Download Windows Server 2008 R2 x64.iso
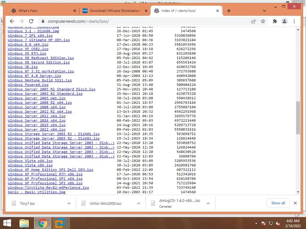Image resolution: width=306 pixels, height=229 pixels. pos(40,103)
